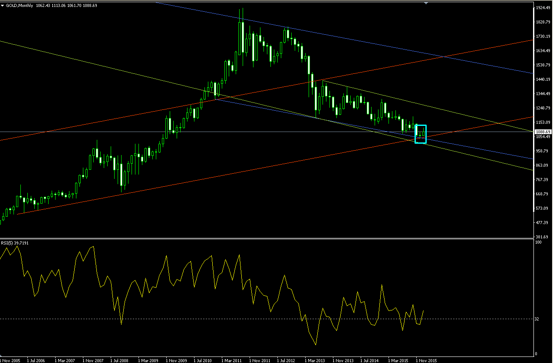Click the current price label 1088.69 on axis
The height and width of the screenshot is (363, 553).
click(x=543, y=132)
